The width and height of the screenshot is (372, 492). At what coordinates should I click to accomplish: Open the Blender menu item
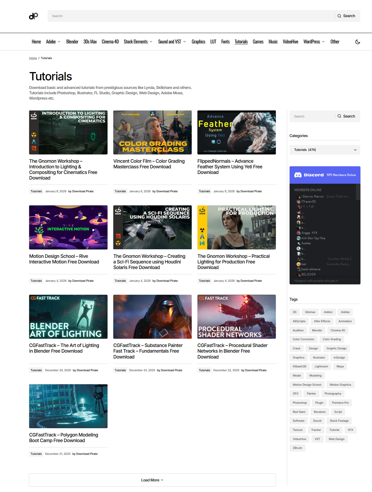(72, 42)
